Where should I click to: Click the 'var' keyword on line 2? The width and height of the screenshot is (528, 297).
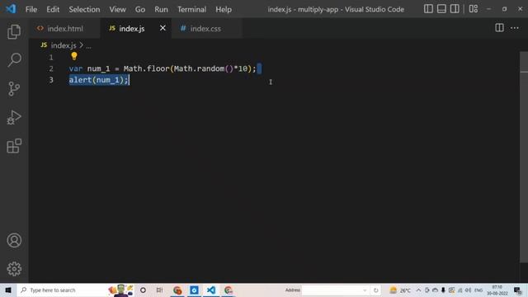76,68
